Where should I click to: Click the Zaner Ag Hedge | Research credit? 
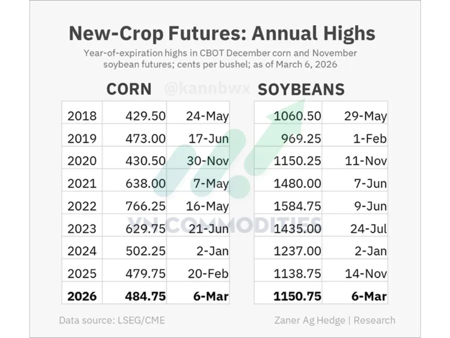coord(334,320)
